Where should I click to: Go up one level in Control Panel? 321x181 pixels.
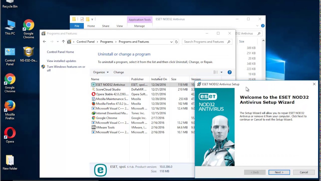pos(63,42)
